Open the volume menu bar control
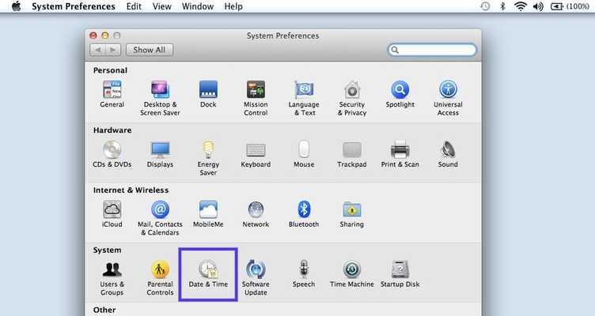This screenshot has height=316, width=595. 538,6
